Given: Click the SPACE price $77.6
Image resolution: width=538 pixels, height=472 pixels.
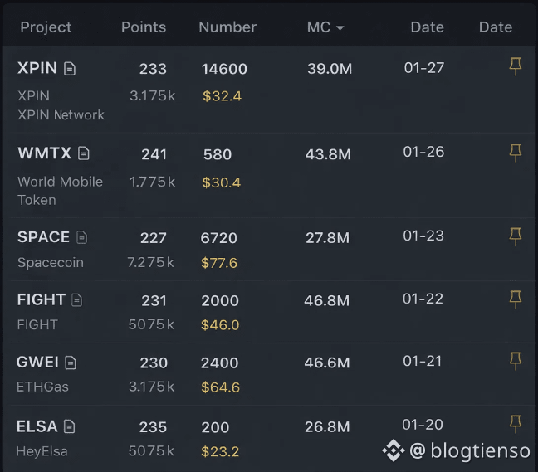Looking at the screenshot, I should point(219,263).
